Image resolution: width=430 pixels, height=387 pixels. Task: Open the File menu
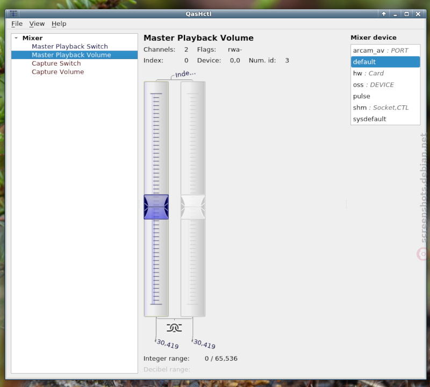[17, 24]
